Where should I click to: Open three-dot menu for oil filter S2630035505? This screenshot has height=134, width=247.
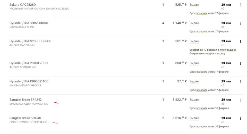(241, 41)
